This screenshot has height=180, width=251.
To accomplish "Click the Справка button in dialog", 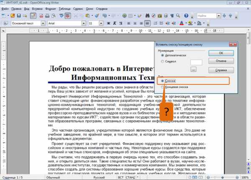I will (x=221, y=70).
